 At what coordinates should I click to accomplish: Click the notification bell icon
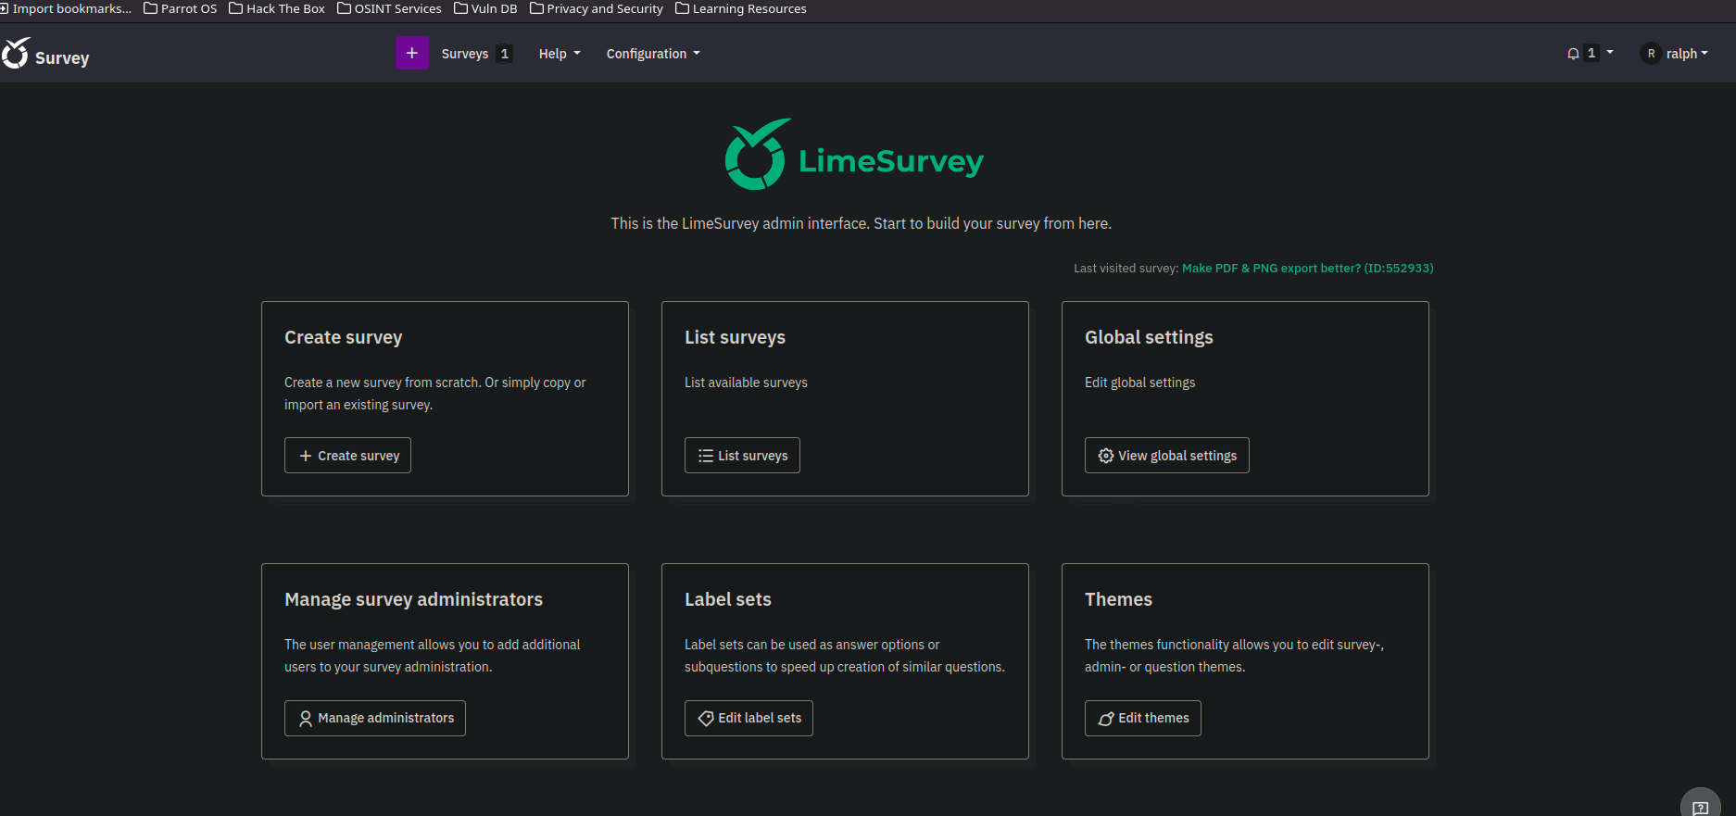point(1573,54)
